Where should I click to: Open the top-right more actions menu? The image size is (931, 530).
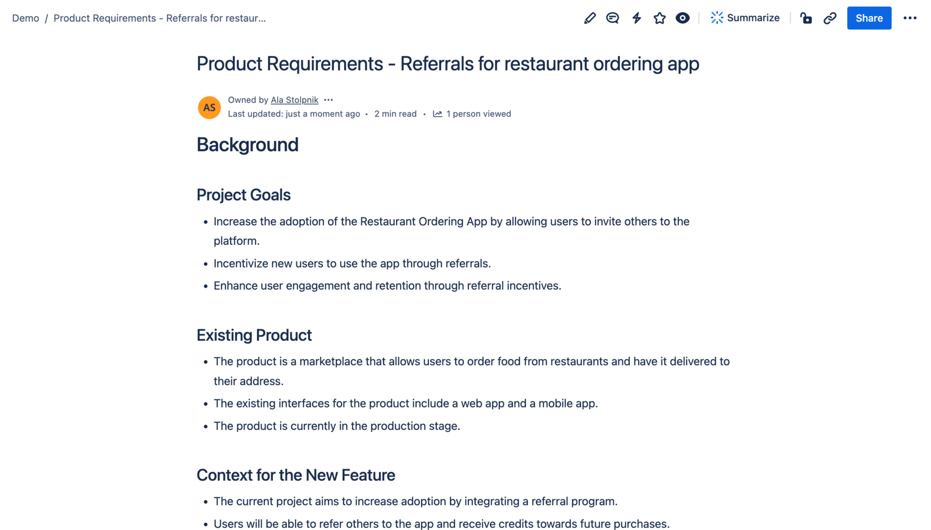pos(910,18)
